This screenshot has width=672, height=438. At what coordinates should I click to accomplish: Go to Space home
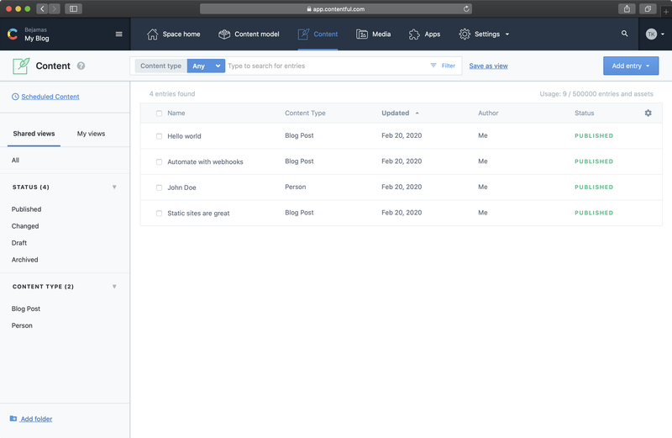(x=174, y=34)
